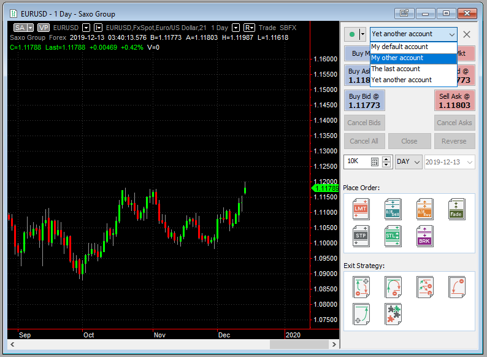
Task: Toggle the VP button in chart header
Action: [44, 28]
